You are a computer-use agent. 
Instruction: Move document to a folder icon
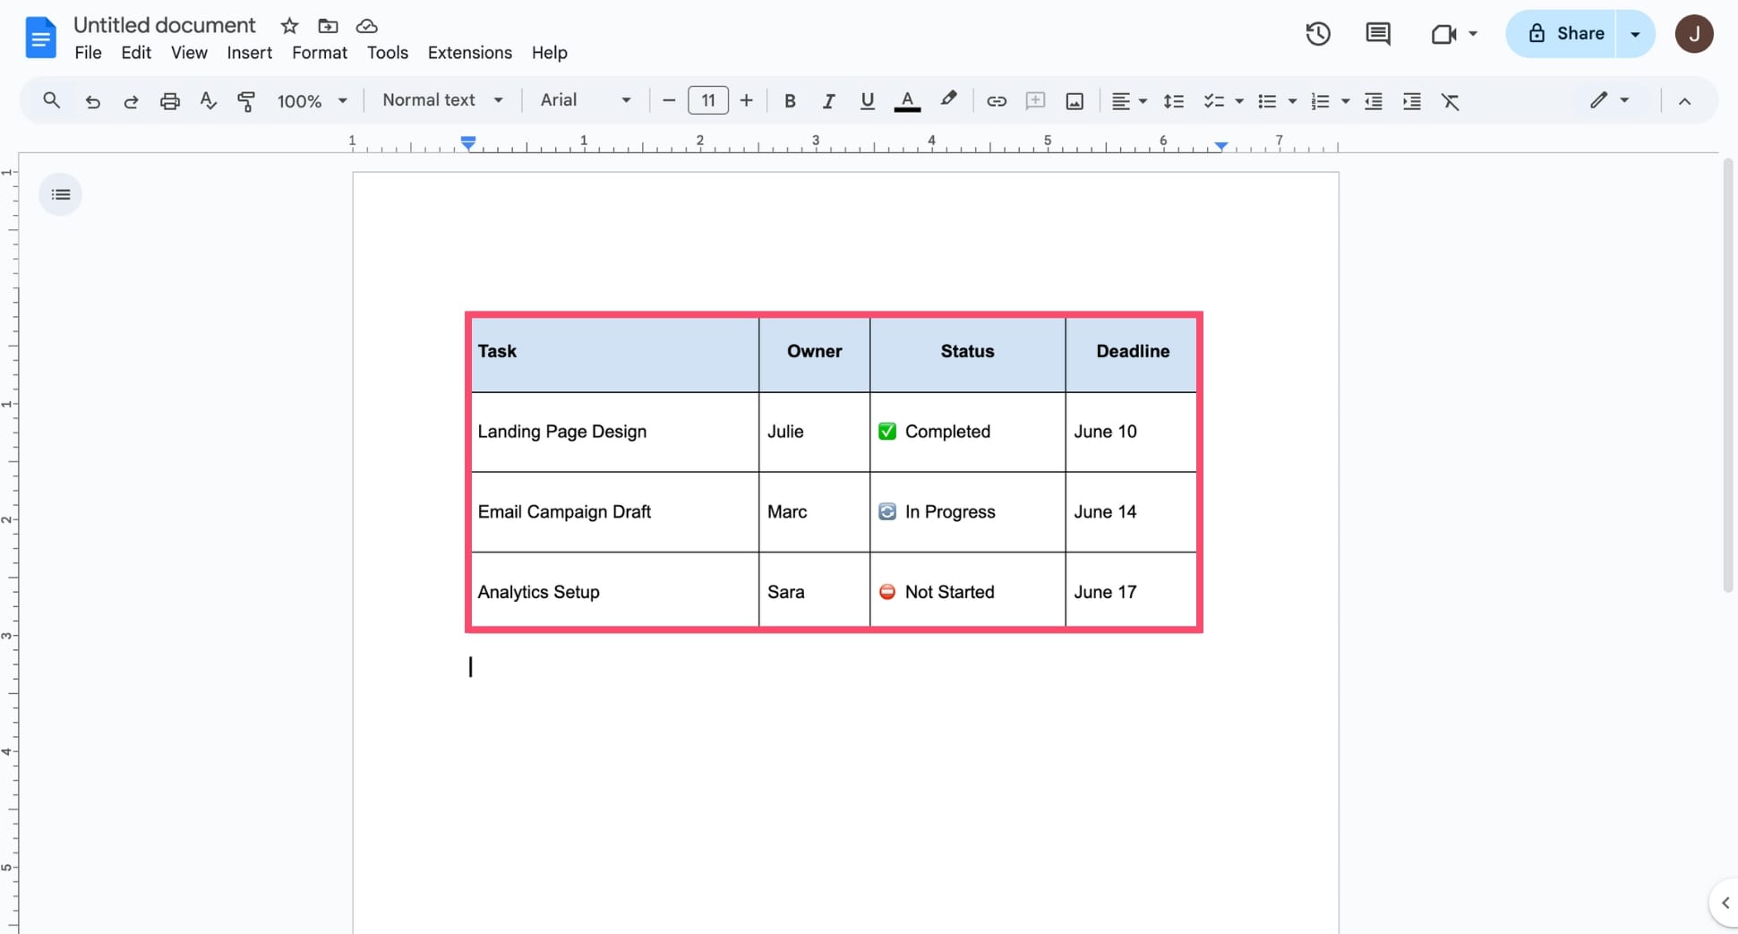click(x=328, y=26)
